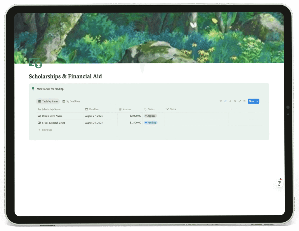Open the Dean's Merit Award page

pos(52,116)
